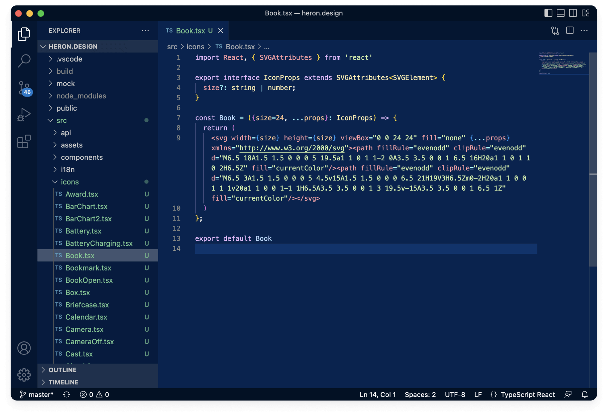Open the Manage gear icon
This screenshot has width=607, height=416.
click(24, 375)
